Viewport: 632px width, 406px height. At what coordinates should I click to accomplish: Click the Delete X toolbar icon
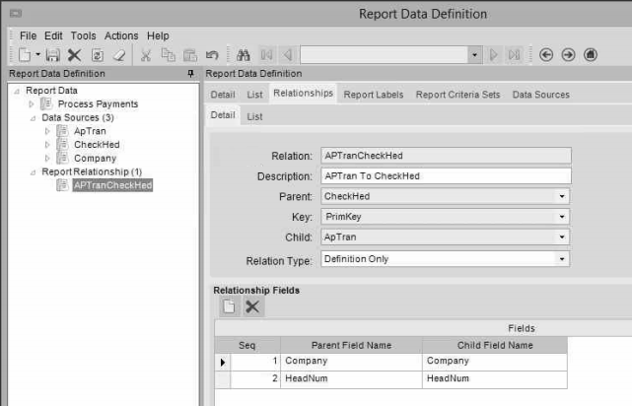coord(74,55)
